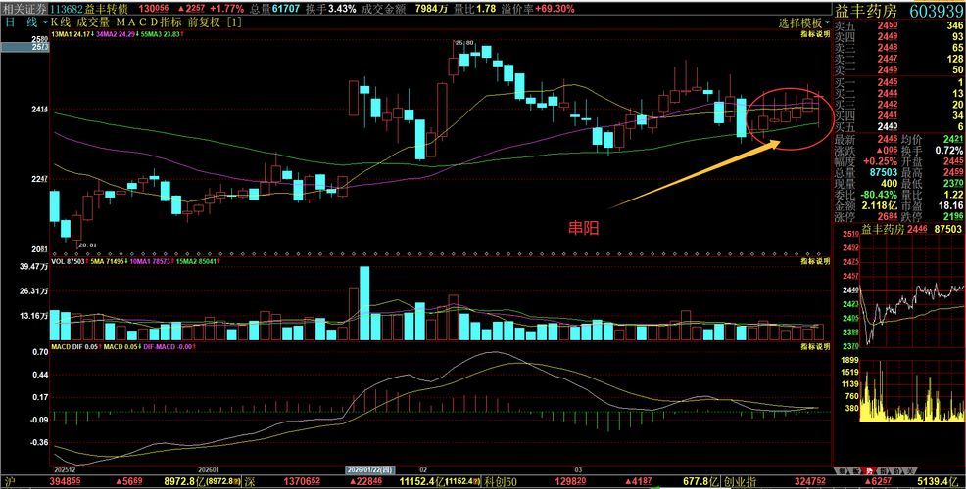This screenshot has height=489, width=966.
Task: Open 指标说明 for the MACD panel
Action: 815,347
